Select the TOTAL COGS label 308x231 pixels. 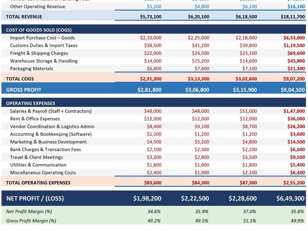(x=20, y=79)
